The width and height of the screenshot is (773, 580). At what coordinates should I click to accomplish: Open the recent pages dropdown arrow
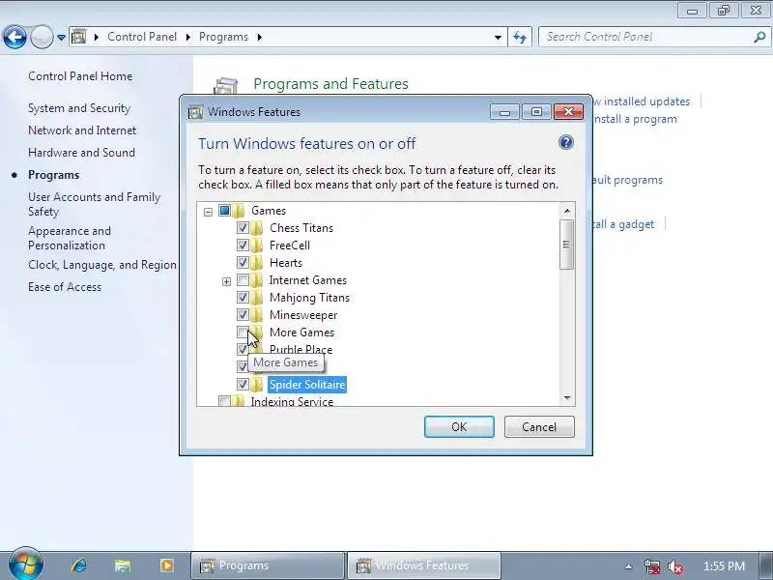point(61,38)
